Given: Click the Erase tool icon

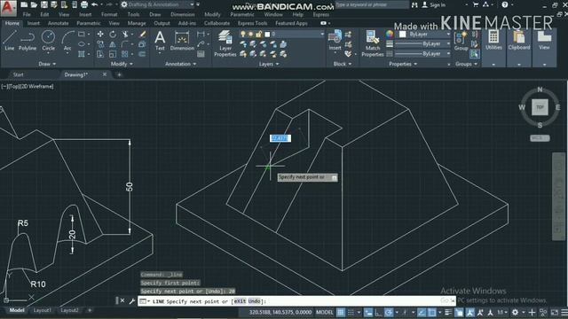Looking at the screenshot, I should (x=142, y=34).
